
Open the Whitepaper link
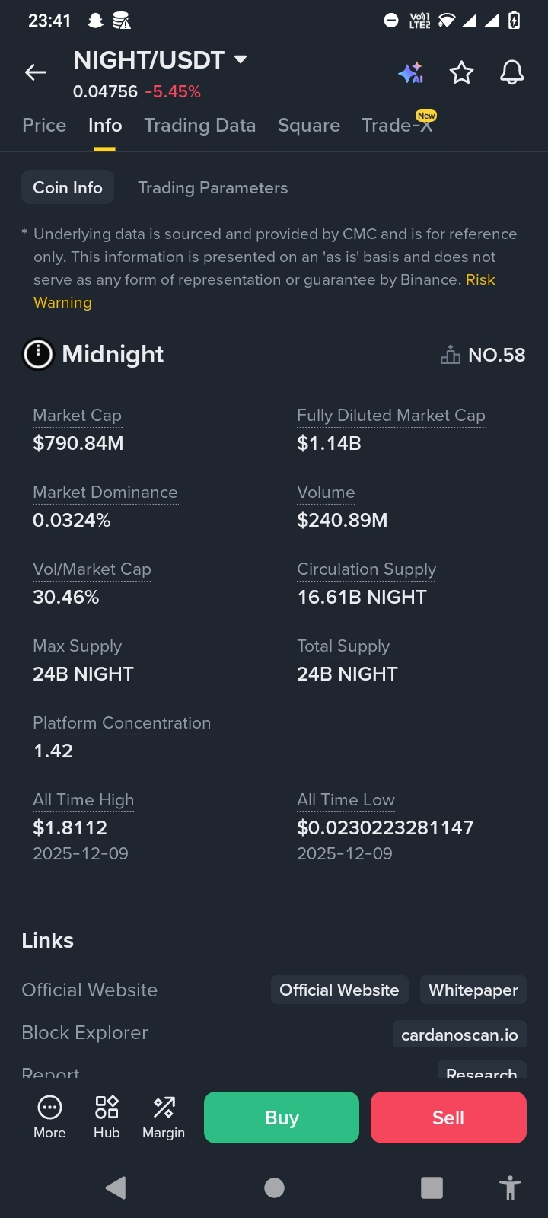(x=473, y=990)
